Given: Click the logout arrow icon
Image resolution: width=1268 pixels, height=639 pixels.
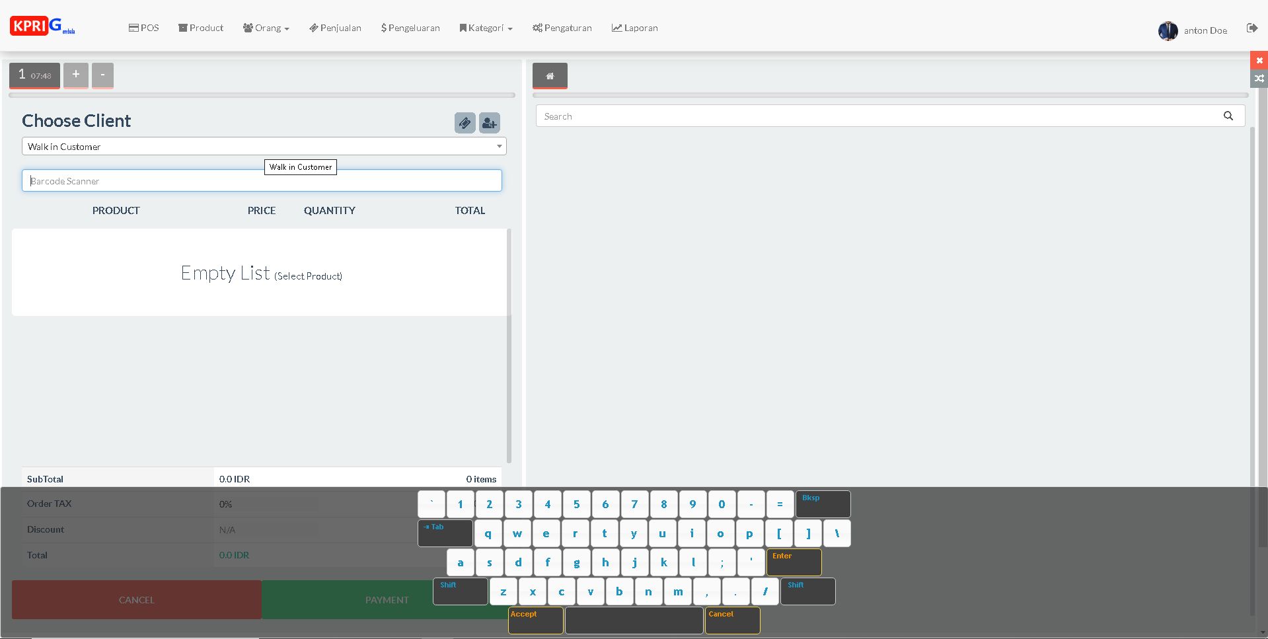Looking at the screenshot, I should tap(1251, 28).
